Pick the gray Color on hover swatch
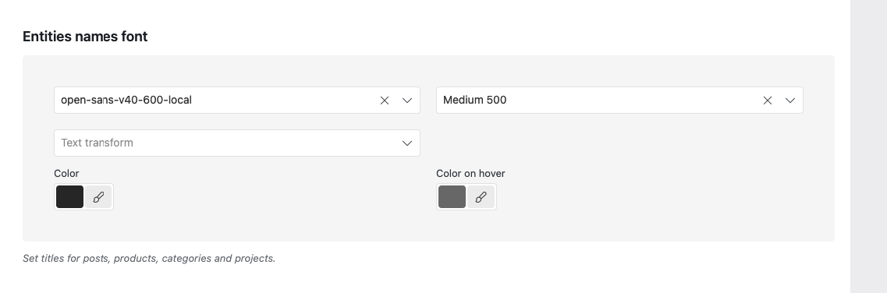The width and height of the screenshot is (887, 293). (452, 197)
